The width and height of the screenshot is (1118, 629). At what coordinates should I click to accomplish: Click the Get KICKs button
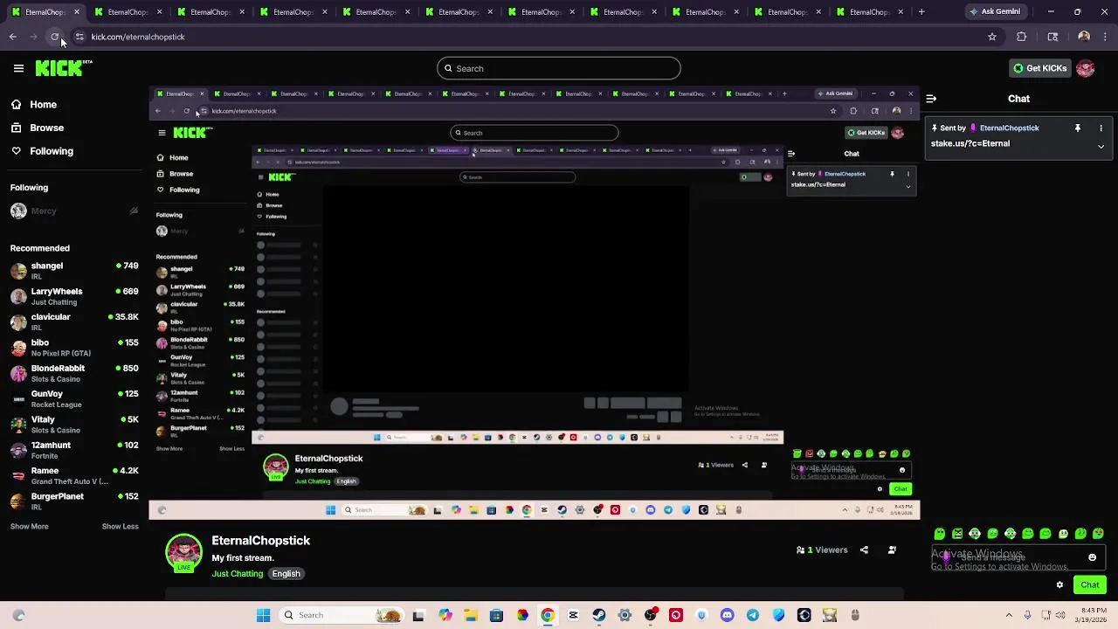click(1039, 68)
